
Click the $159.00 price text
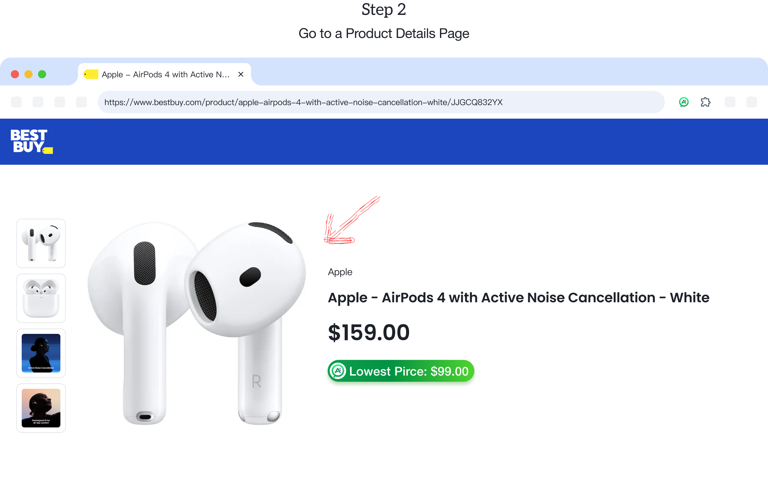[x=369, y=332]
